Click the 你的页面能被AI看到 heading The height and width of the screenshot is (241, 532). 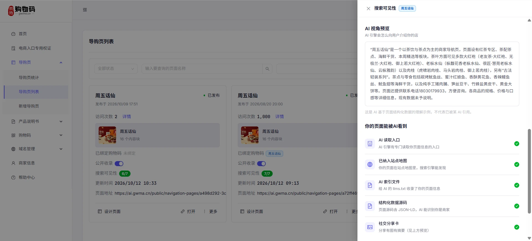(x=386, y=126)
